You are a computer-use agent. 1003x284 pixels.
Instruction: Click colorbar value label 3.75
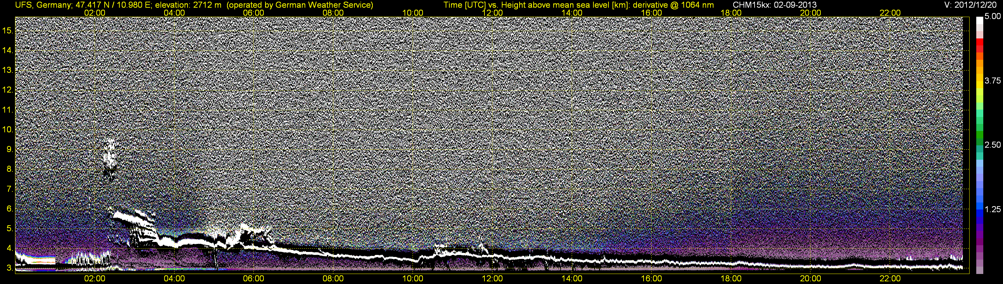[993, 81]
